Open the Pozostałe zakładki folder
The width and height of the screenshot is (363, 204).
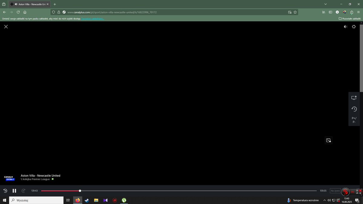(x=350, y=19)
